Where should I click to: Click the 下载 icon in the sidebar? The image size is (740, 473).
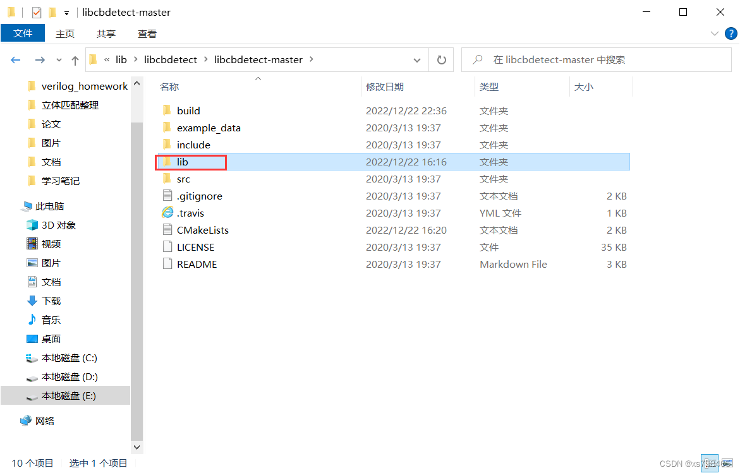pyautogui.click(x=33, y=301)
